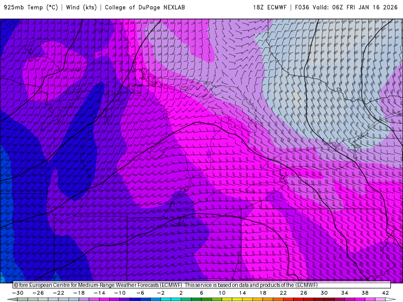Click the 34 value on the legend
Image resolution: width=403 pixels, height=302 pixels.
pyautogui.click(x=345, y=293)
